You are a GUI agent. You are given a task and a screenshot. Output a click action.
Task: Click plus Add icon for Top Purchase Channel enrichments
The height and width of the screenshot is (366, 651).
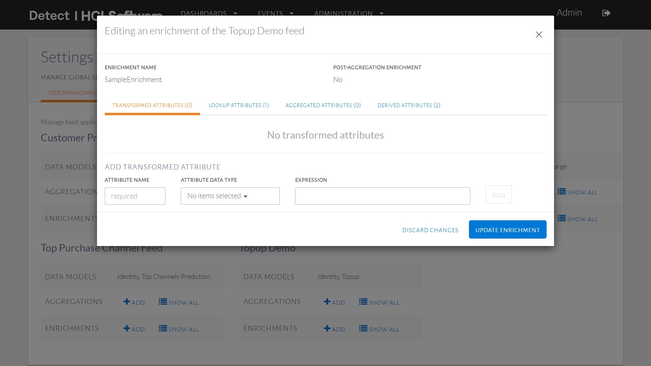(x=127, y=328)
